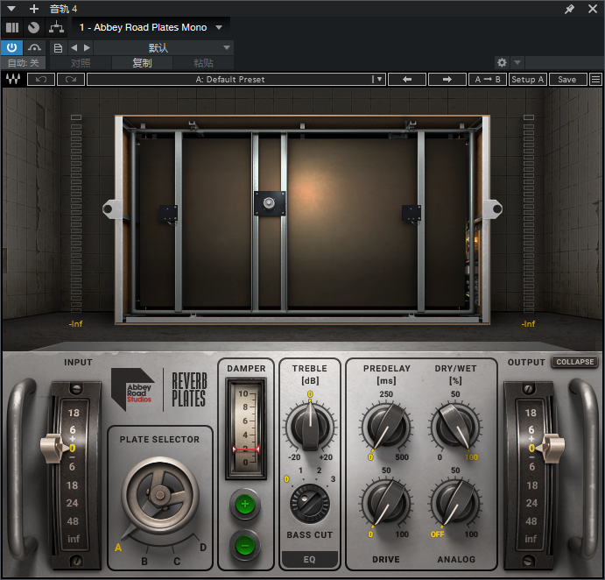Toggle the plugin power bypass button
Viewport: 605px width, 580px height.
(11, 47)
